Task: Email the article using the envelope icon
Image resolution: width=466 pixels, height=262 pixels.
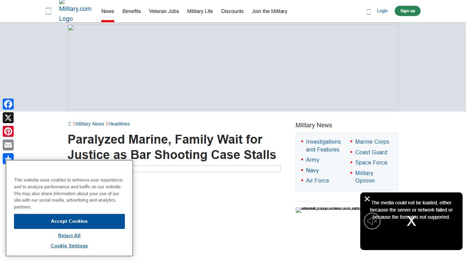Action: [8, 145]
